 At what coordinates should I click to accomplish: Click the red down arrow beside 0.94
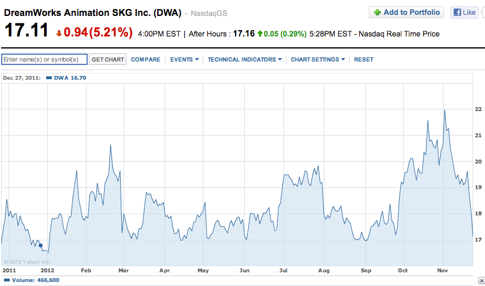pyautogui.click(x=59, y=34)
